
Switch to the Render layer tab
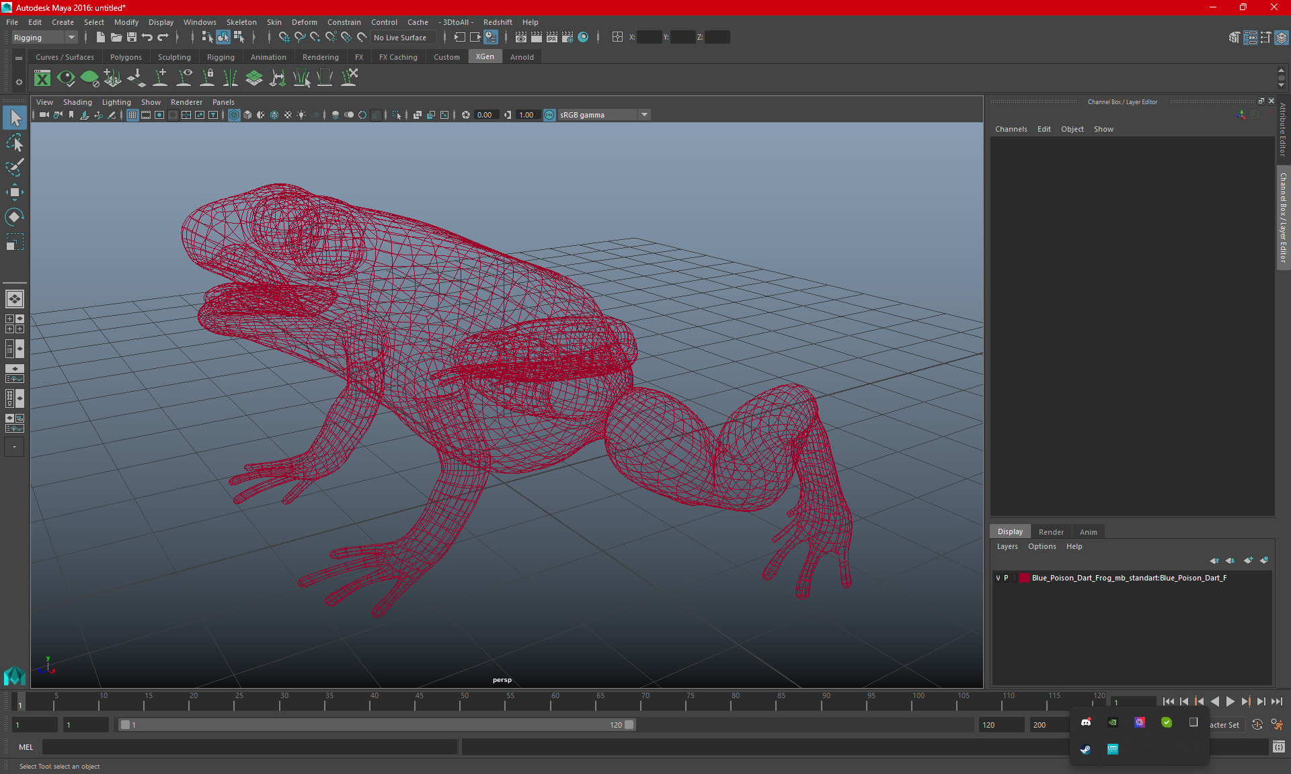1051,531
